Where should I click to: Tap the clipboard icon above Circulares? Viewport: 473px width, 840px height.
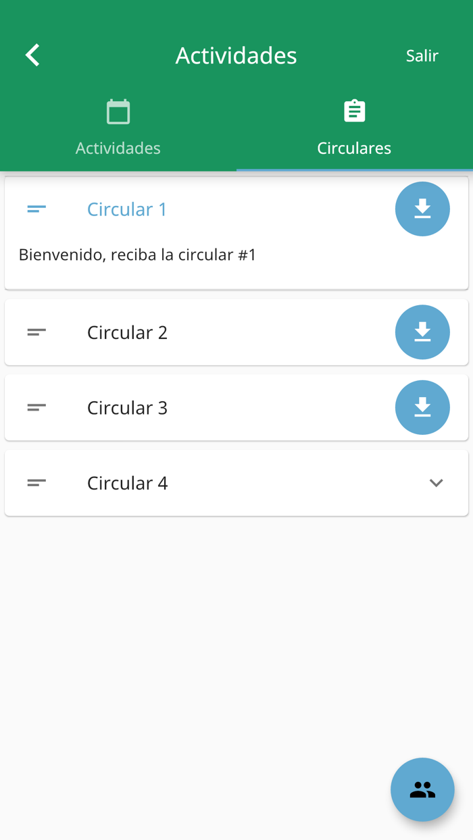click(x=354, y=110)
